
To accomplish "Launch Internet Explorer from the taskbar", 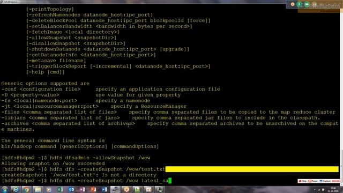I will point(16,189).
